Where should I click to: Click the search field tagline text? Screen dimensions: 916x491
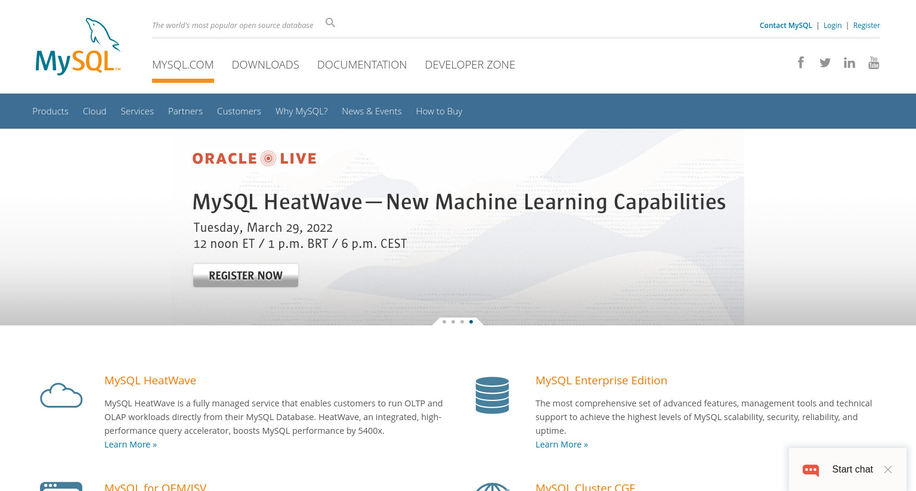tap(233, 25)
